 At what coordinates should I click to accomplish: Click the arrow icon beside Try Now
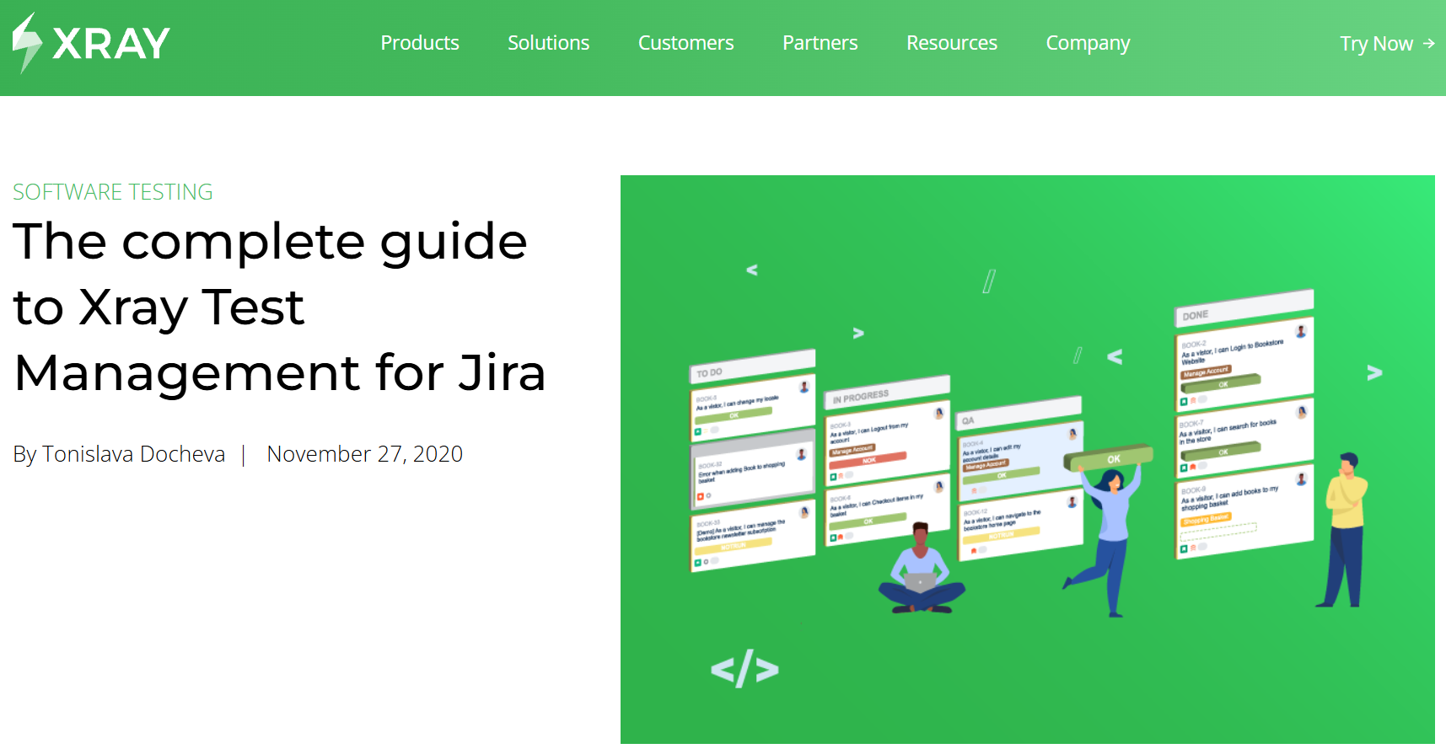[x=1428, y=43]
